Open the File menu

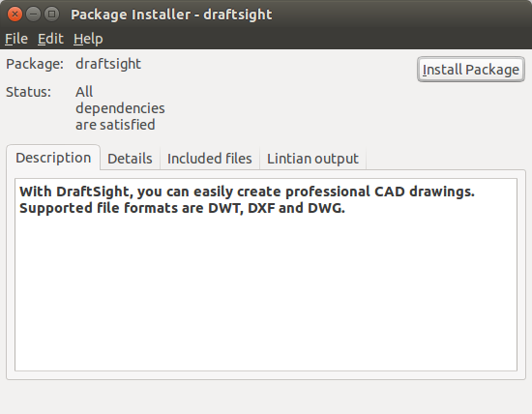16,39
